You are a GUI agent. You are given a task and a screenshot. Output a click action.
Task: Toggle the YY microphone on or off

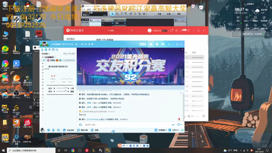(54, 130)
